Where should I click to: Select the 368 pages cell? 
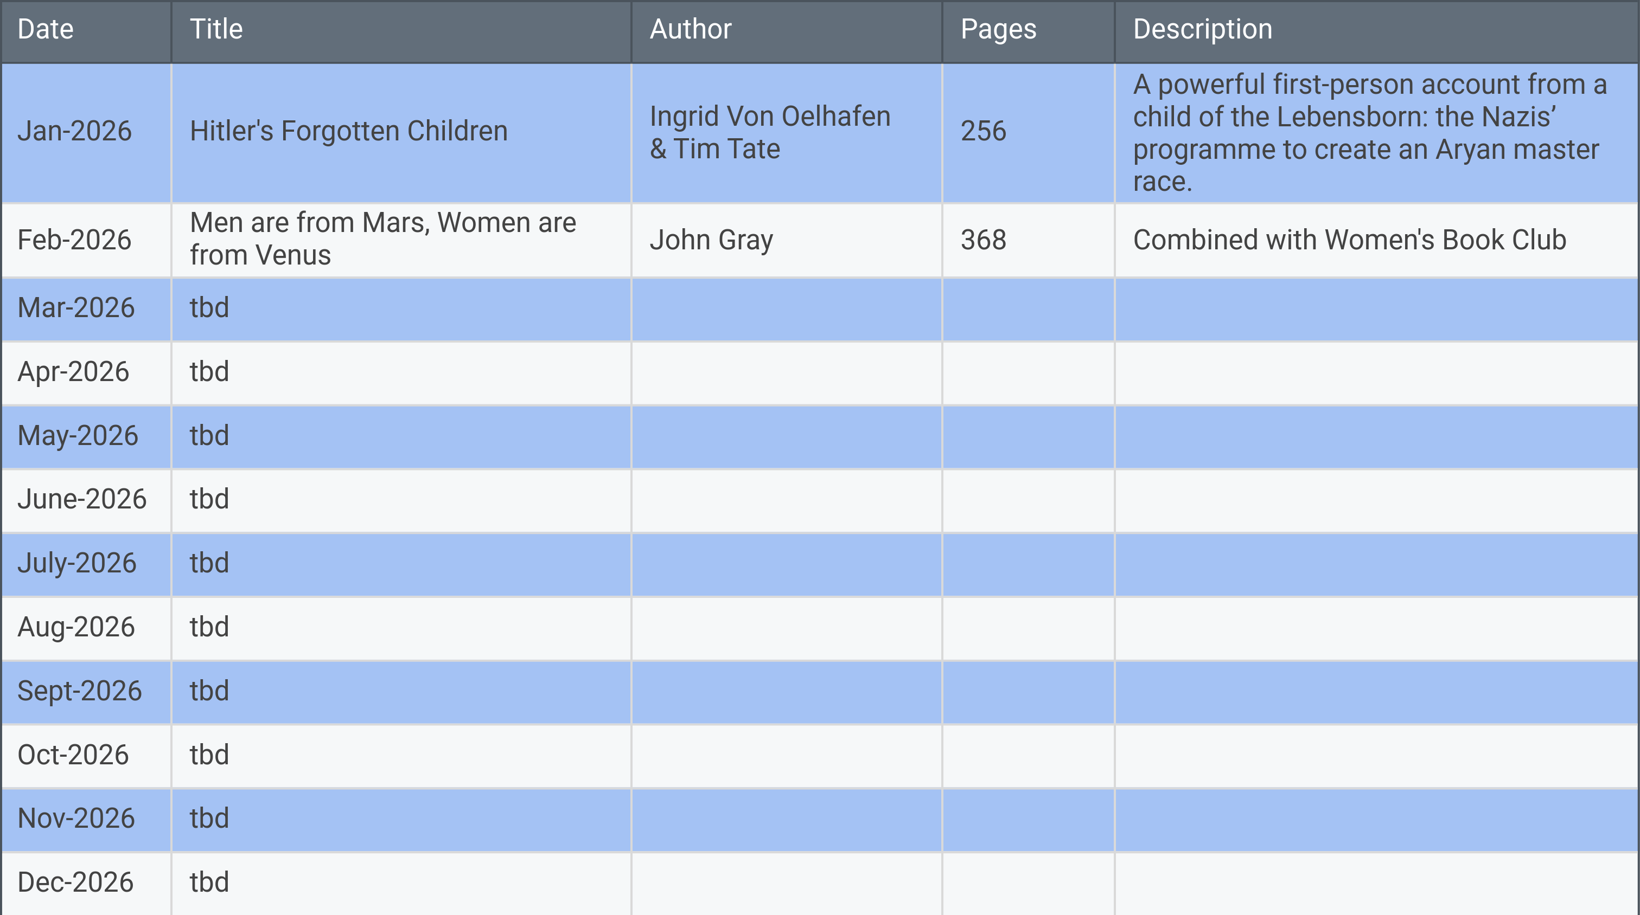click(x=983, y=241)
